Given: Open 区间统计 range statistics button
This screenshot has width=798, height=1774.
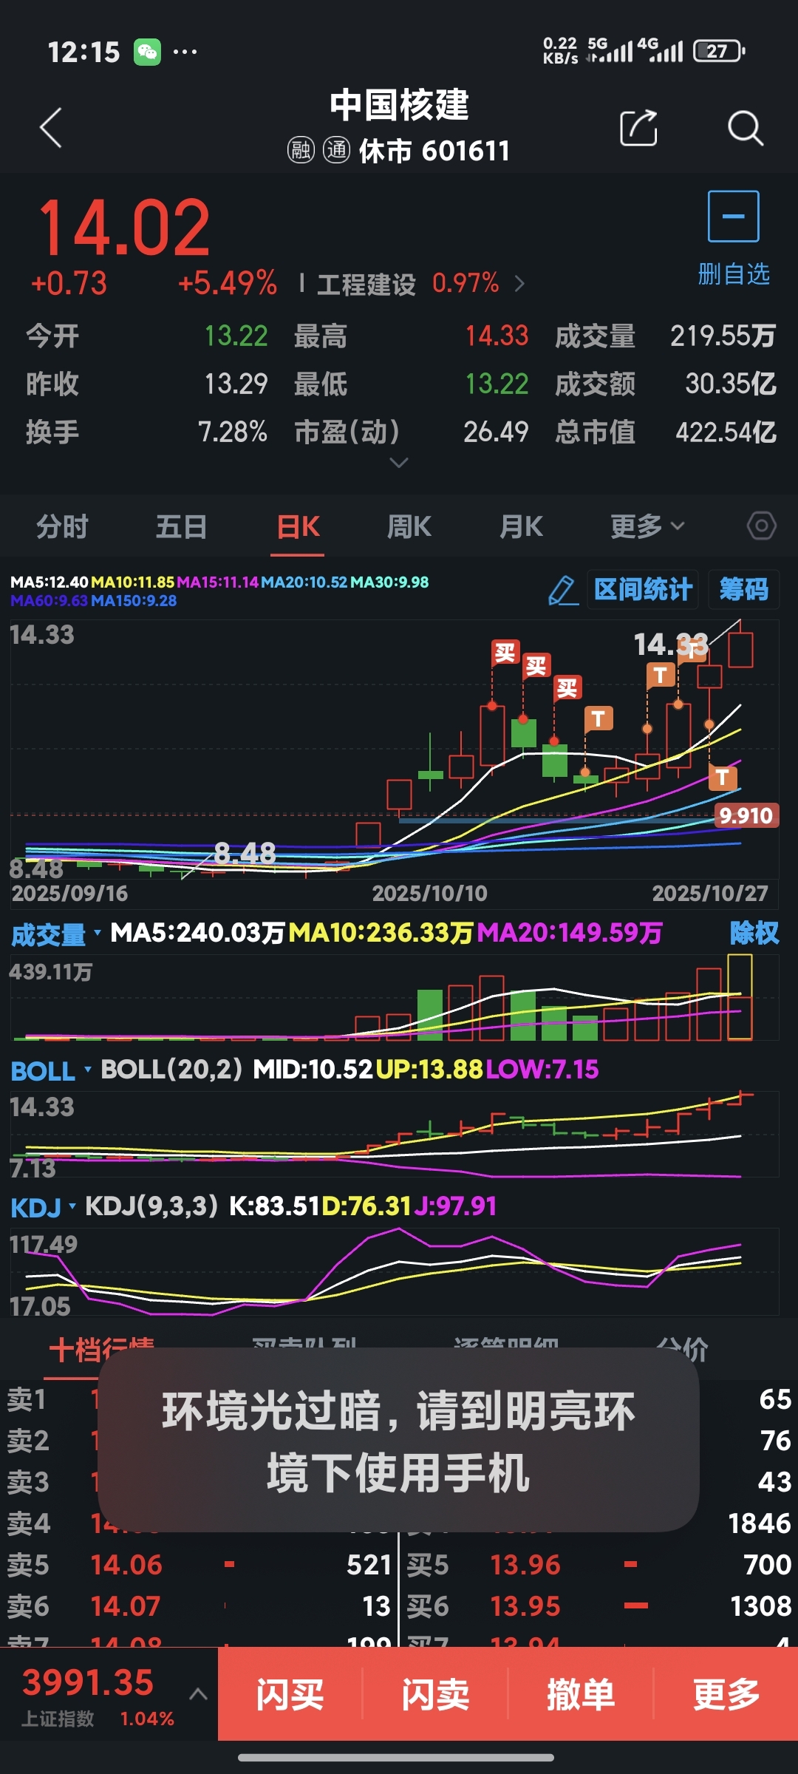Looking at the screenshot, I should pyautogui.click(x=643, y=590).
